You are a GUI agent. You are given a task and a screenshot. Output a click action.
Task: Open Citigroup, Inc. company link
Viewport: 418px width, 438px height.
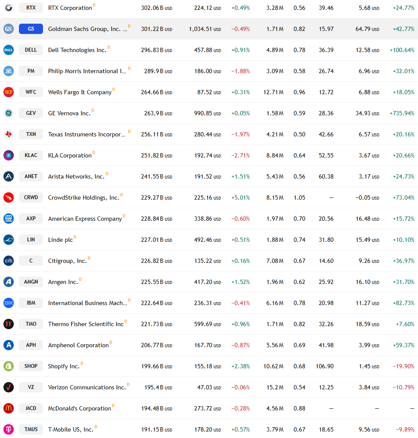(68, 261)
